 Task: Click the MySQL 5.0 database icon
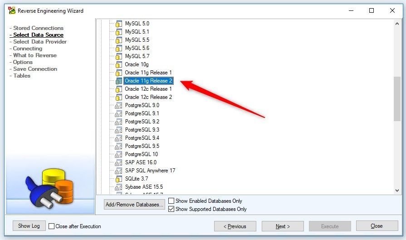pos(118,24)
